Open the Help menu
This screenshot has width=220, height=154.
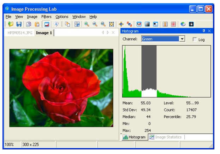point(93,17)
